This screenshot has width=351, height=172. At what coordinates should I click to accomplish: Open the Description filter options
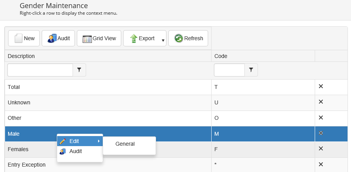click(79, 70)
